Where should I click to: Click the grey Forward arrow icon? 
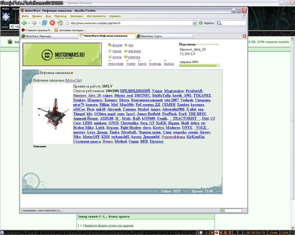[x=34, y=23]
